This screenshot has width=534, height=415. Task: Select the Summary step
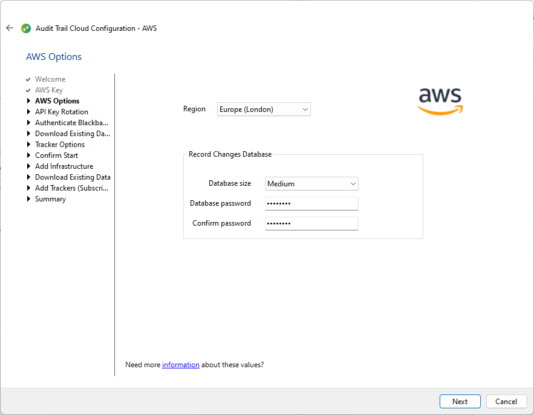[x=50, y=199]
